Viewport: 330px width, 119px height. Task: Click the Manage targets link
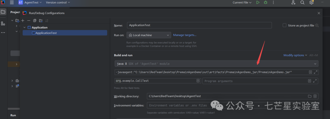[185, 35]
